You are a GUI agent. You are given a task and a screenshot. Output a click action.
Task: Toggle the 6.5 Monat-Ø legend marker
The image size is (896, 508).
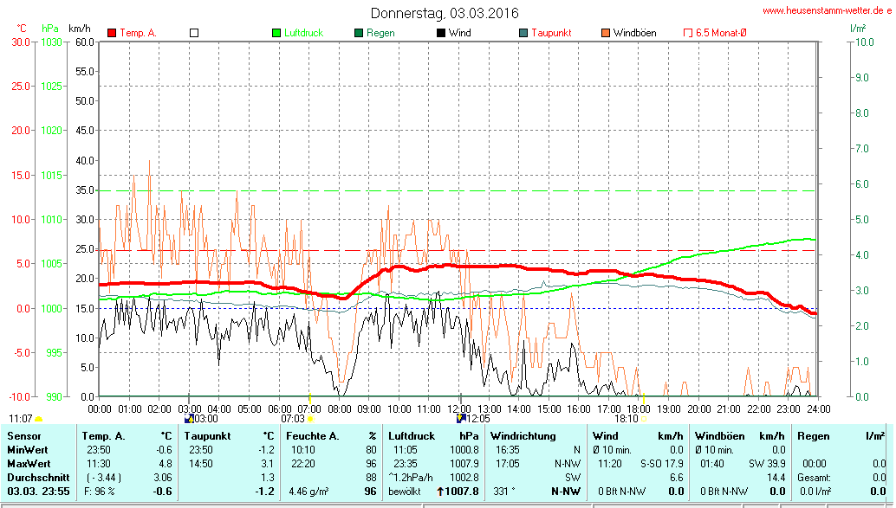click(x=688, y=33)
